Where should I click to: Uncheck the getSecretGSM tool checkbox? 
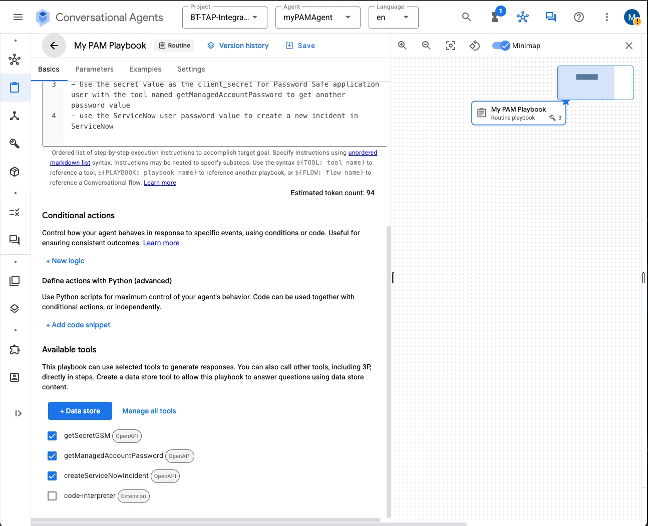[52, 436]
